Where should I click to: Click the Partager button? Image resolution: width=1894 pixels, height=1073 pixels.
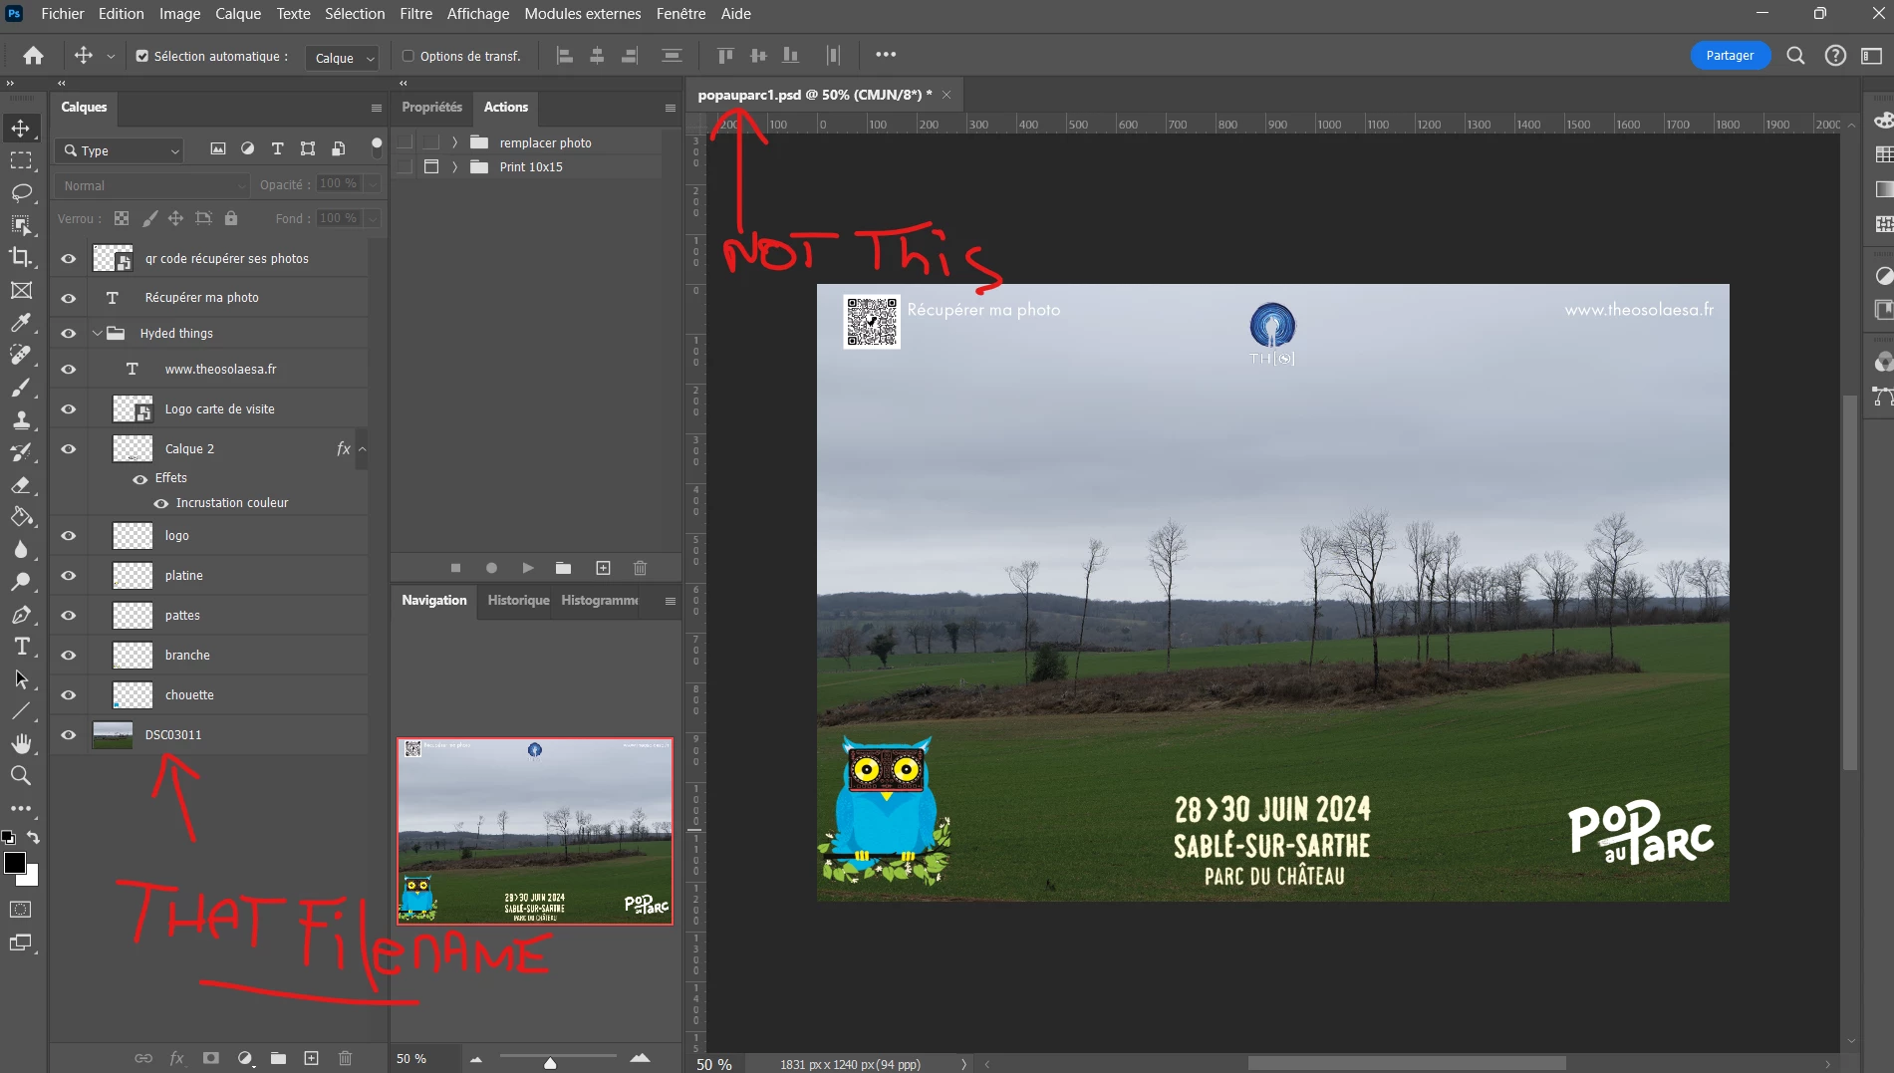[1730, 56]
